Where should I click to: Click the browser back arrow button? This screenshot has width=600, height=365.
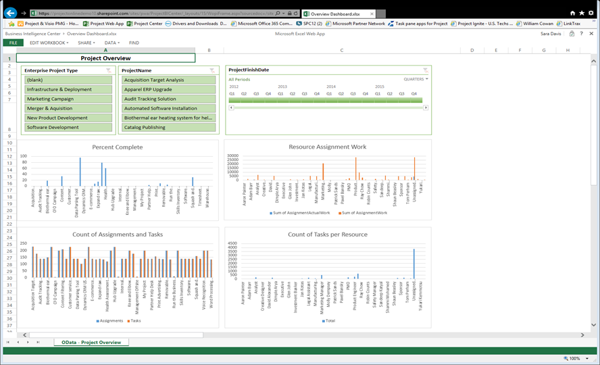(x=10, y=12)
